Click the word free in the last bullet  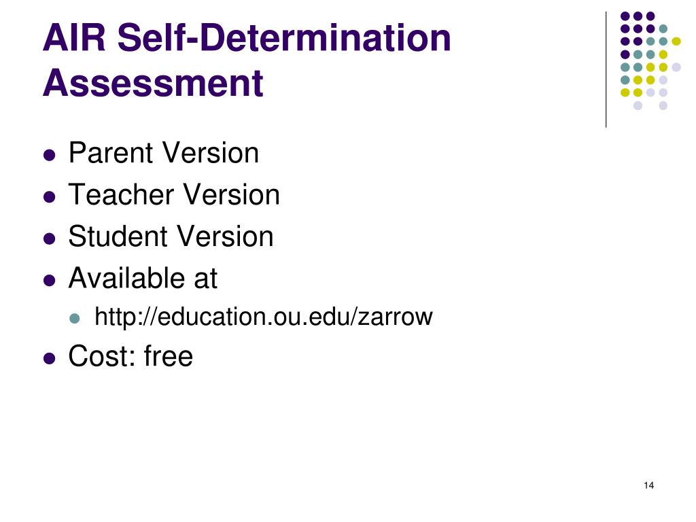[169, 356]
